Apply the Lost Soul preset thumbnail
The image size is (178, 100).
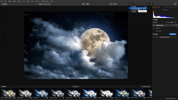(122, 93)
